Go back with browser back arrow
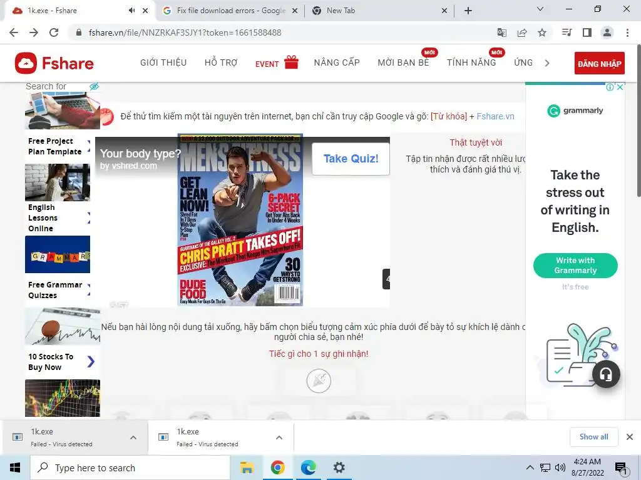Image resolution: width=641 pixels, height=480 pixels. pos(14,32)
